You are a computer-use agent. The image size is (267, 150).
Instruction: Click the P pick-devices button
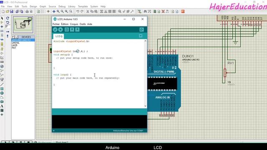[x=13, y=37]
